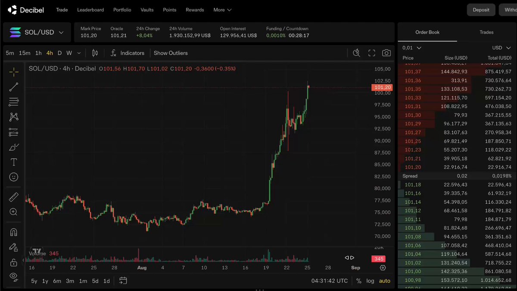Viewport: 517px width, 291px height.
Task: Click the 101,37 ask price row
Action: click(457, 72)
